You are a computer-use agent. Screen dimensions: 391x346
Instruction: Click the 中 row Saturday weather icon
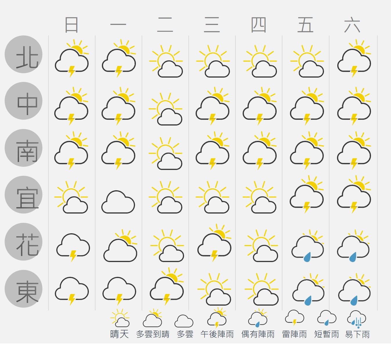(354, 106)
